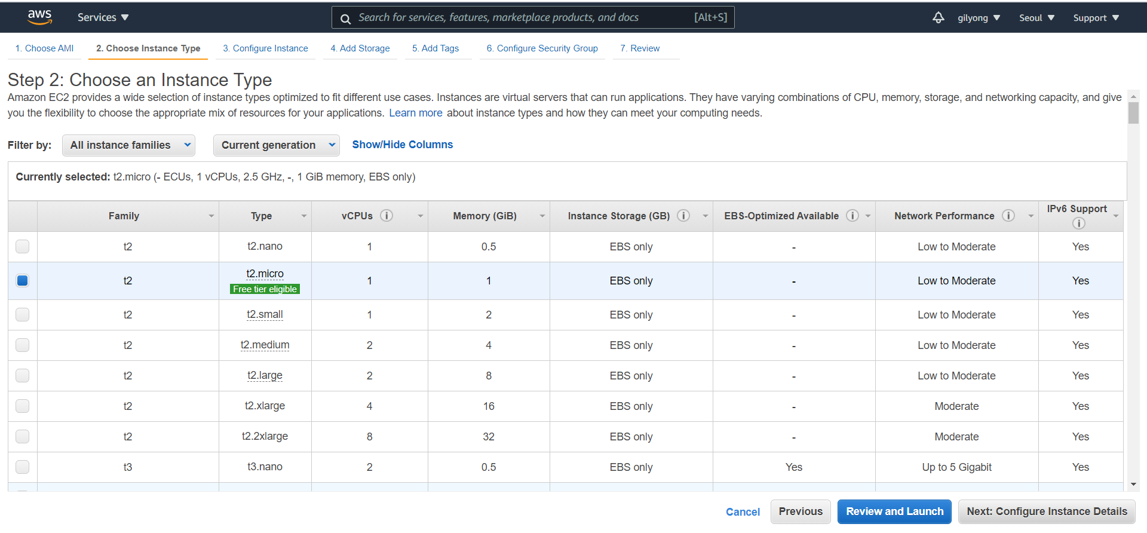Show info for Instance Storage column

pyautogui.click(x=683, y=216)
